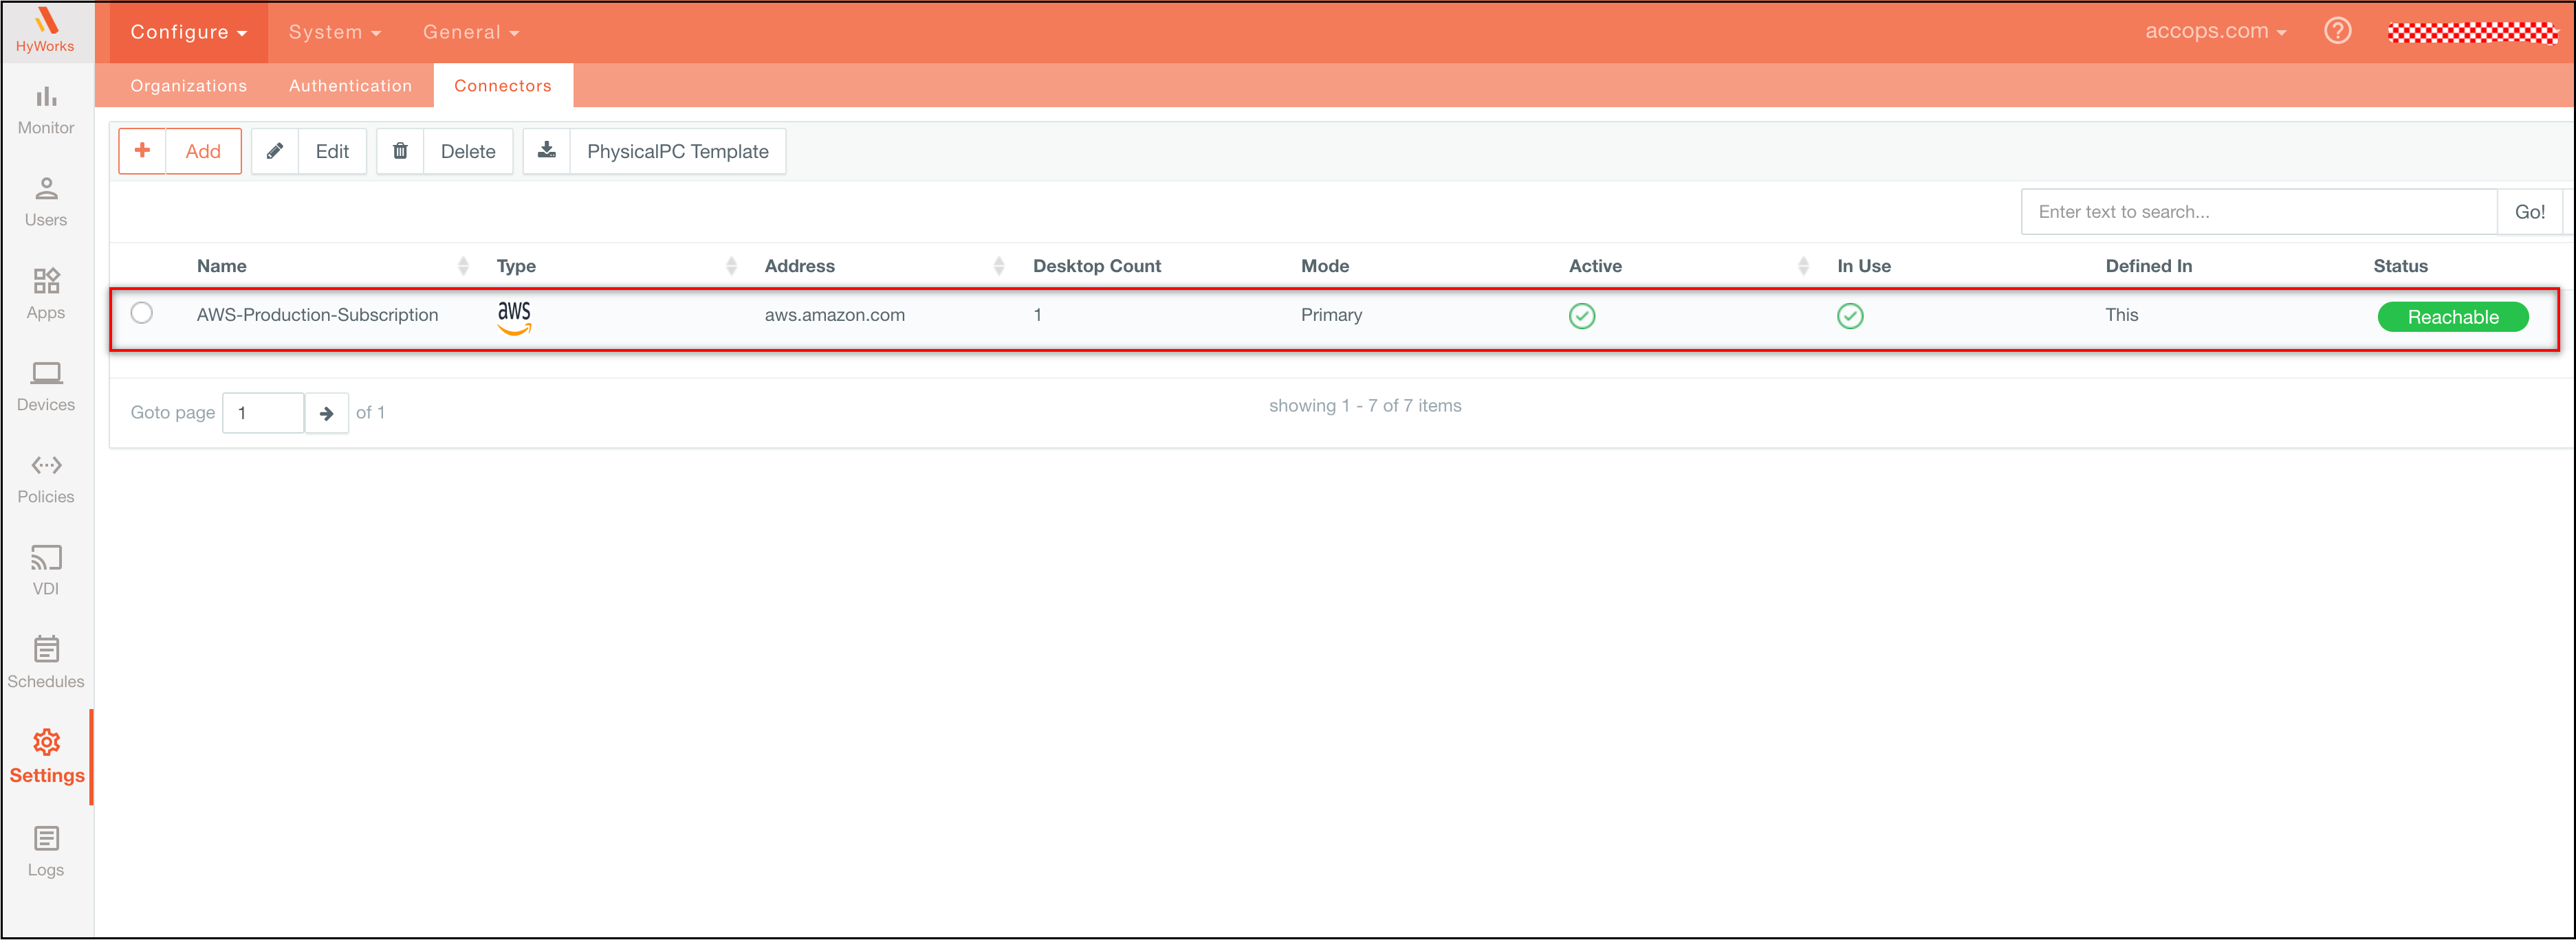The image size is (2576, 940).
Task: Click the AWS-Production-Subscription name cell
Action: point(317,315)
